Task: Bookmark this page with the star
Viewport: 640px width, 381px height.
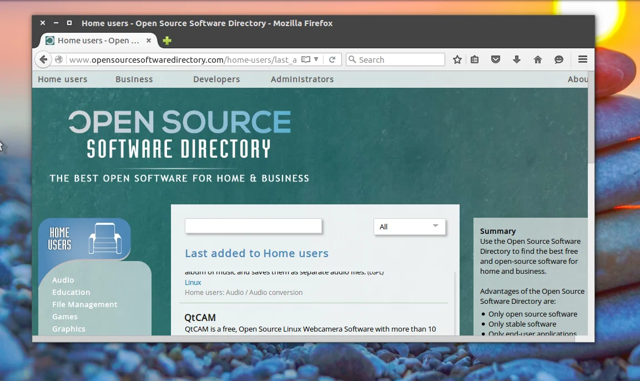Action: tap(457, 59)
